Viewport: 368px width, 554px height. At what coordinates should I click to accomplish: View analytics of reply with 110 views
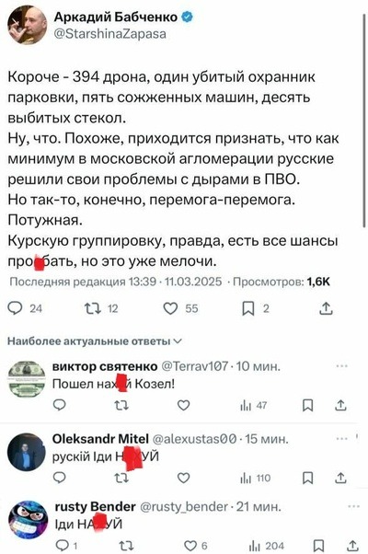255,478
